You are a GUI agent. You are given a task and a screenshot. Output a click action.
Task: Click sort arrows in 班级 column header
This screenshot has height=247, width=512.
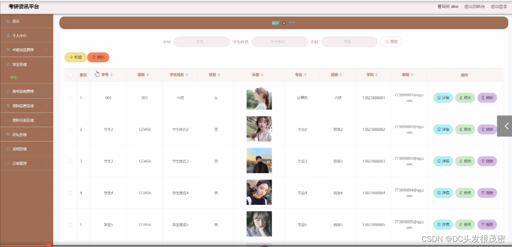pos(341,75)
